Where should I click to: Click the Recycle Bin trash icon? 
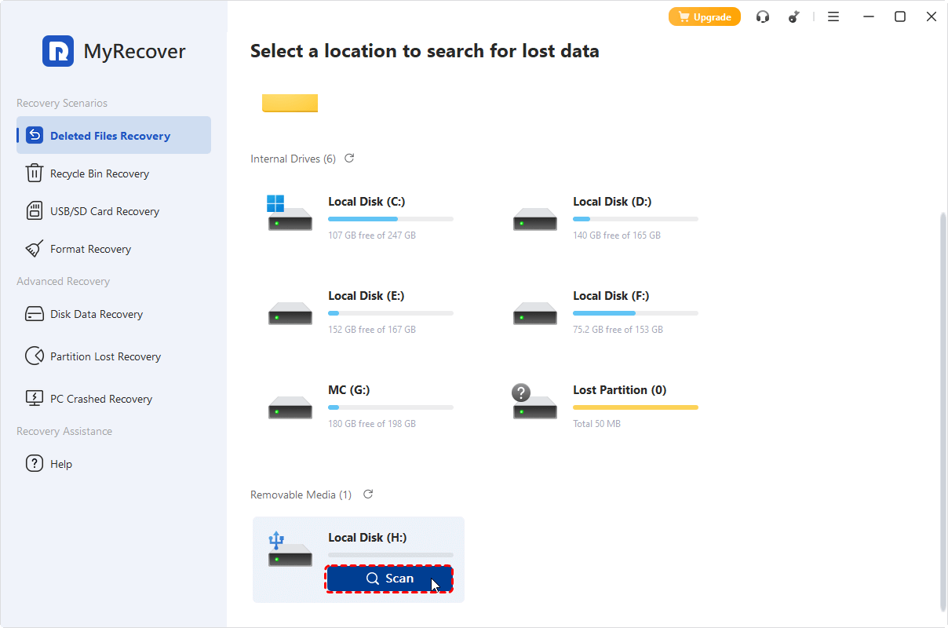pos(35,173)
